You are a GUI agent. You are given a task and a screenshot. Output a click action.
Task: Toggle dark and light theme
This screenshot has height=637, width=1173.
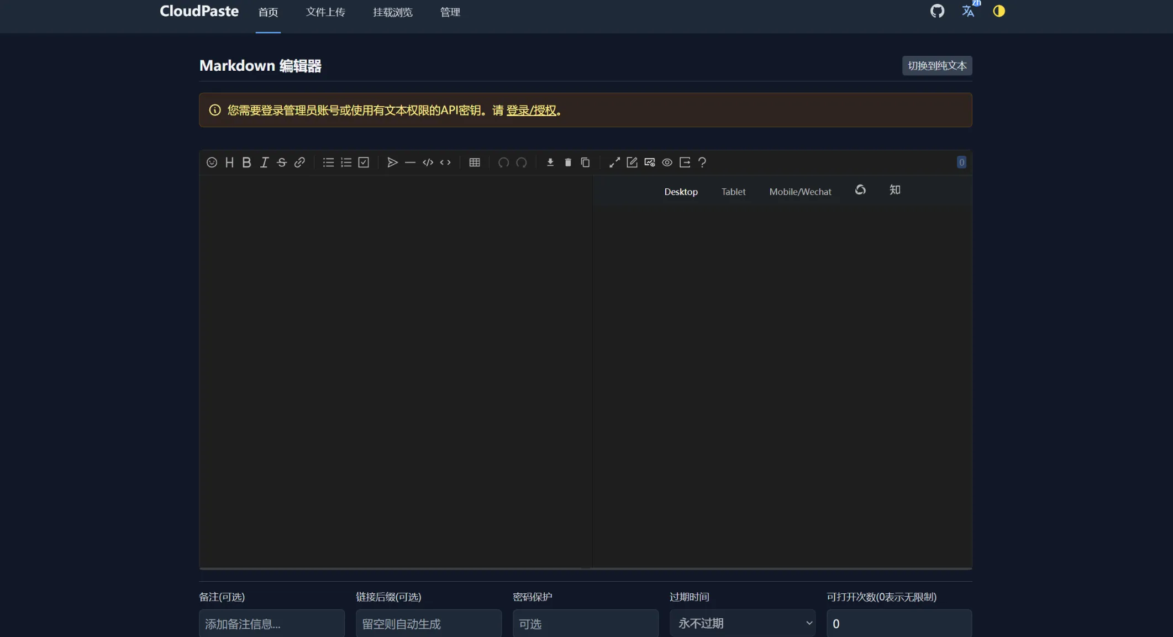click(999, 11)
